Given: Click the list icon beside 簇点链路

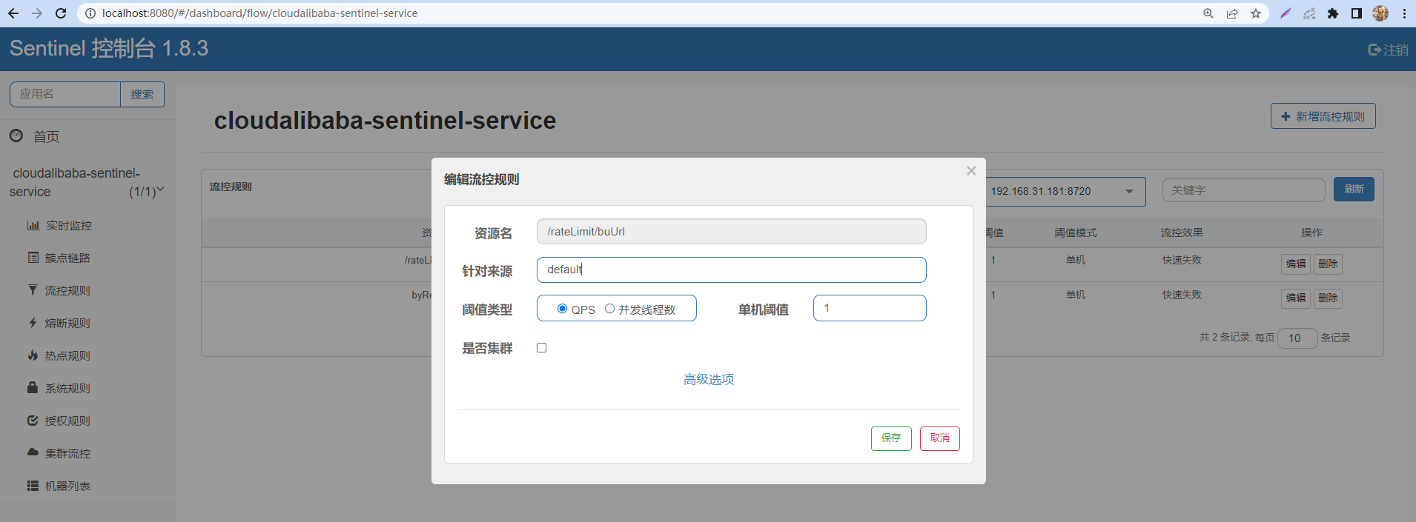Looking at the screenshot, I should (x=33, y=257).
